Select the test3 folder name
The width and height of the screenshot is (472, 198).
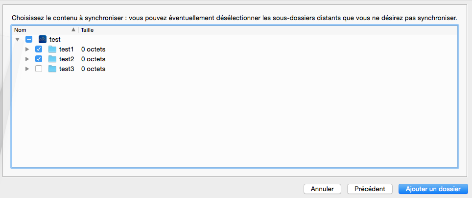click(67, 69)
